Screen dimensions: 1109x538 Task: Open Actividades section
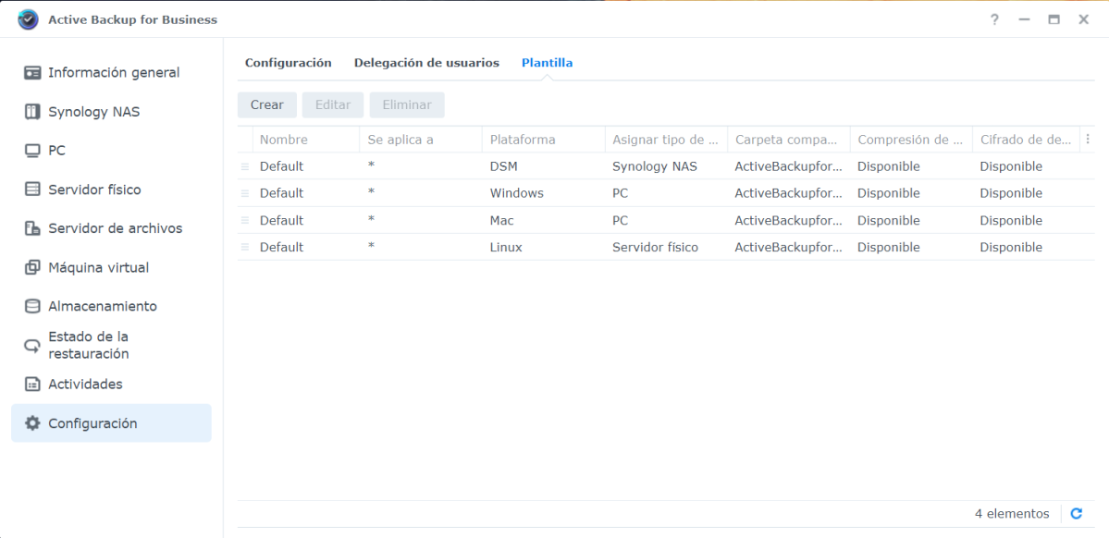tap(86, 385)
